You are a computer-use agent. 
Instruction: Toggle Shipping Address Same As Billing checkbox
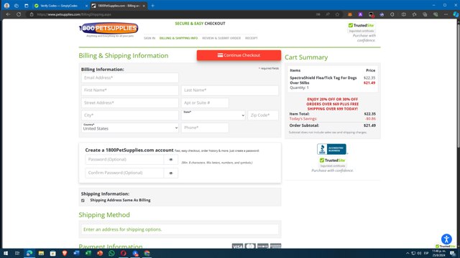83,201
